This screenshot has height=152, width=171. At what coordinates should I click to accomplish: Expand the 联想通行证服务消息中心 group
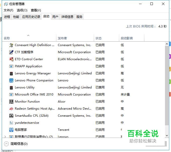coord(5,137)
